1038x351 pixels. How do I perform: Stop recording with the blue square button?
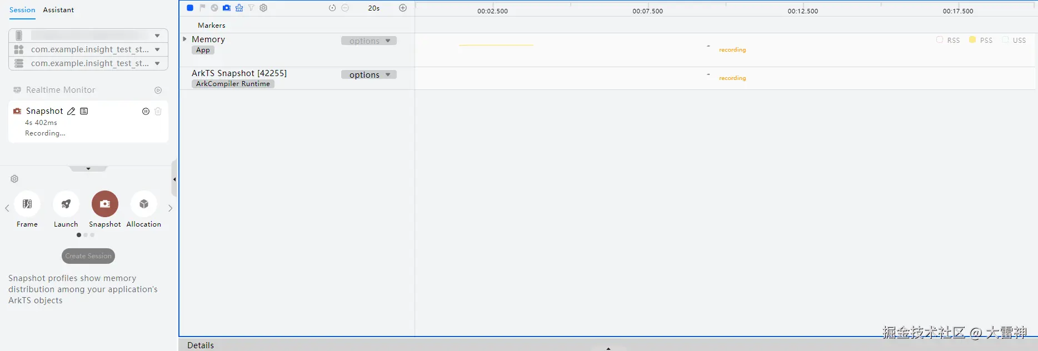click(x=190, y=8)
